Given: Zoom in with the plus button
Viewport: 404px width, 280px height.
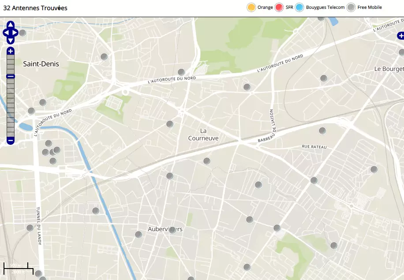Looking at the screenshot, I should (x=11, y=51).
